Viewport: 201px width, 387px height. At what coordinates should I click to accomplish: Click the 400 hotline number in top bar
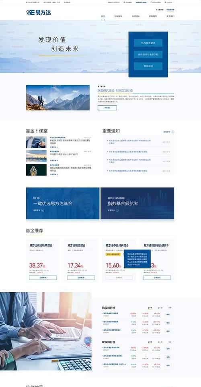141,2
